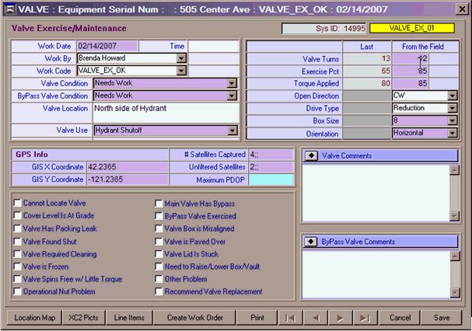
Task: Go to next record arrow
Action: [x=340, y=318]
